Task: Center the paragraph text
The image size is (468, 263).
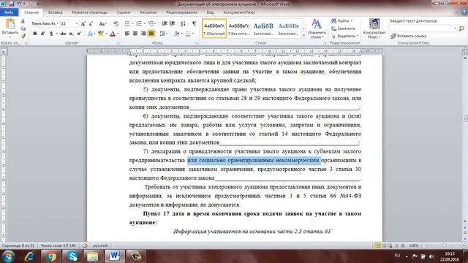Action: pos(135,34)
